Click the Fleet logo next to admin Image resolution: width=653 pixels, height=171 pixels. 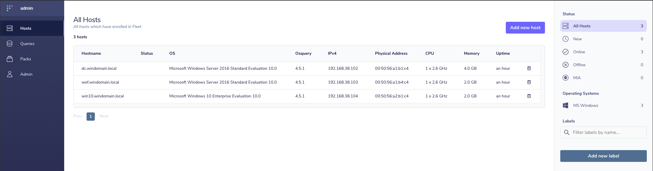[x=10, y=8]
